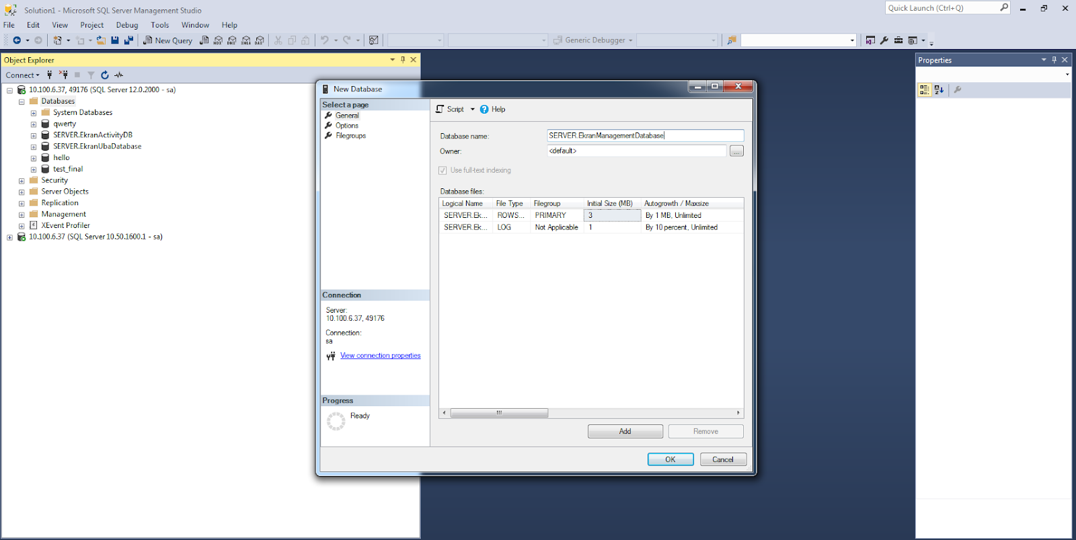The height and width of the screenshot is (540, 1076).
Task: Expand the System Databases node
Action: pos(34,113)
